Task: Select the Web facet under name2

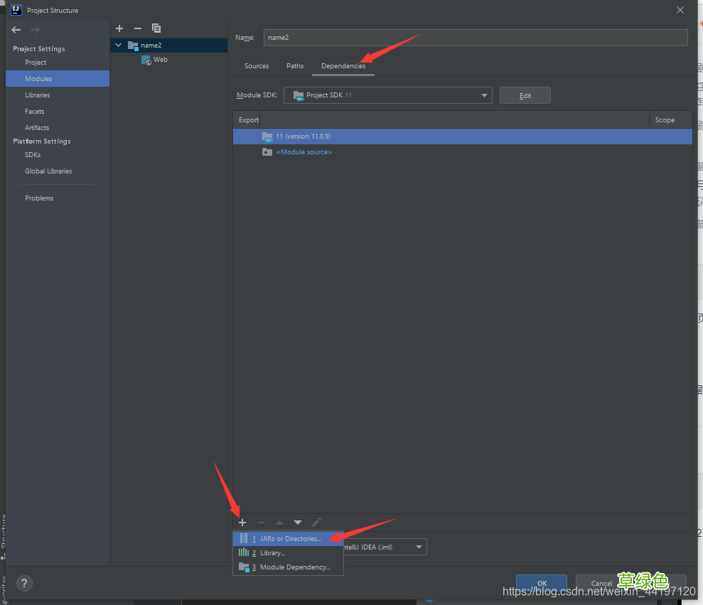Action: [x=160, y=60]
